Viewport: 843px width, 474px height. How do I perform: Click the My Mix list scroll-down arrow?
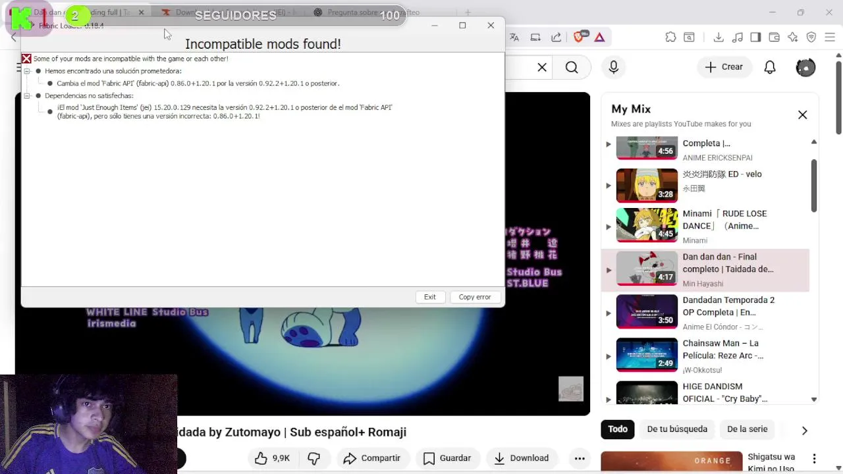(x=814, y=399)
